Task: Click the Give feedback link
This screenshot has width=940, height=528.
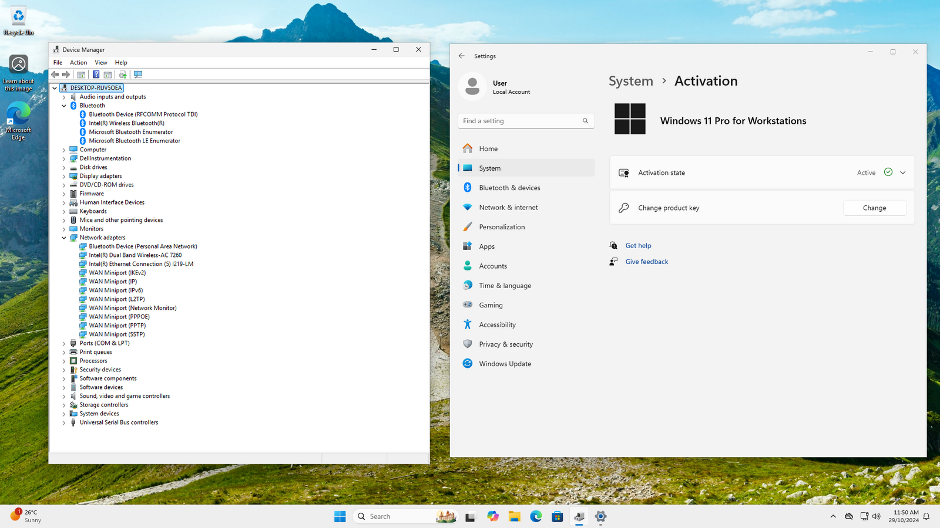Action: (x=647, y=262)
